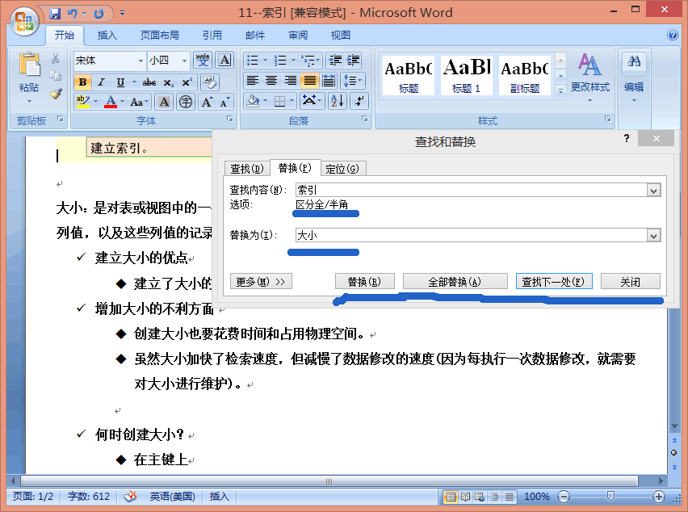Click the Format Painter brush icon
The height and width of the screenshot is (512, 688).
pyautogui.click(x=56, y=93)
